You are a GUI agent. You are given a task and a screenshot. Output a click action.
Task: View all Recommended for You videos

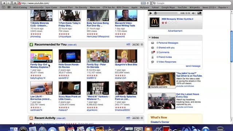click(x=72, y=45)
